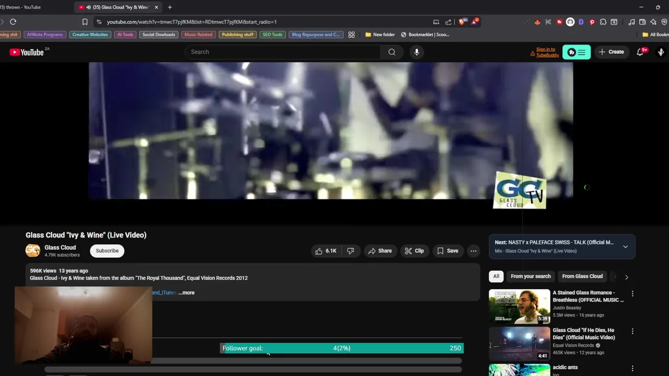This screenshot has height=376, width=669.
Task: Expand description with ...more
Action: pyautogui.click(x=186, y=292)
